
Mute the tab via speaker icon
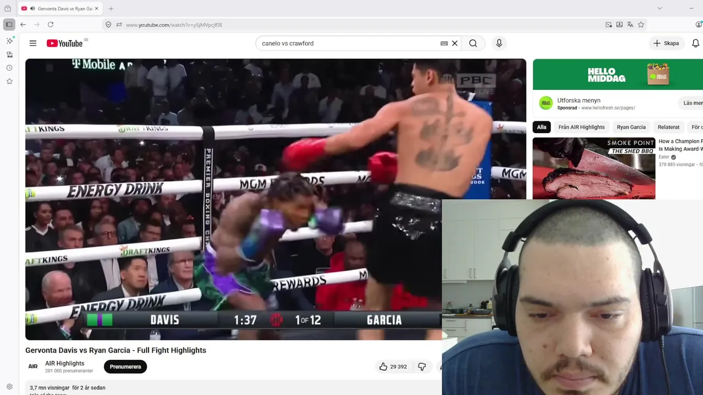[32, 9]
